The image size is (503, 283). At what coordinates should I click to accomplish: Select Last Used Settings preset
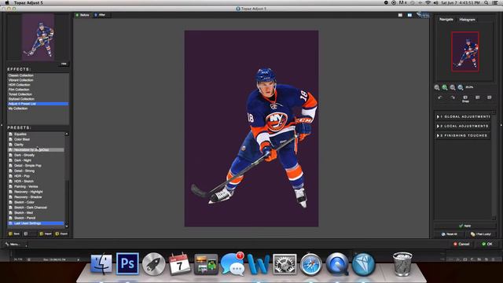(36, 223)
